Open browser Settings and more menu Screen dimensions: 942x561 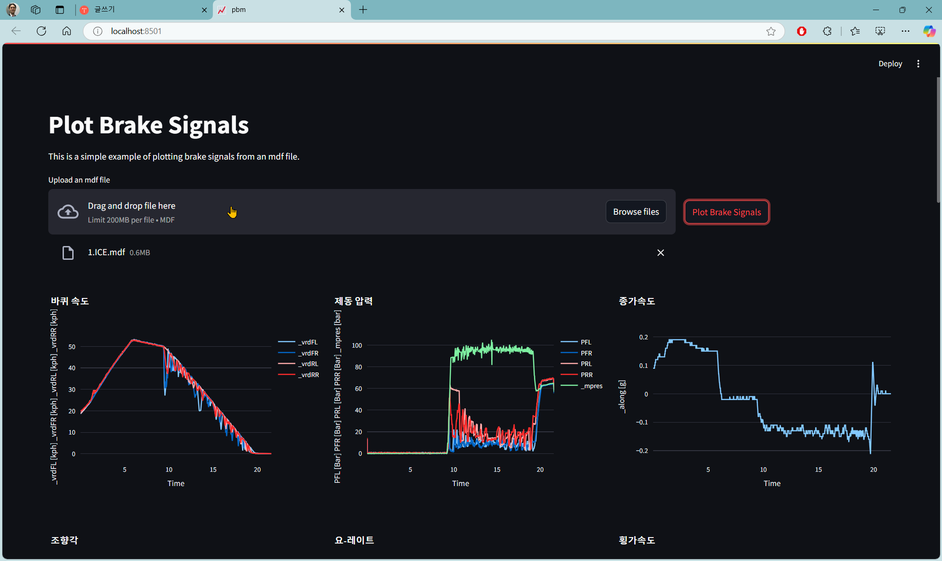905,31
